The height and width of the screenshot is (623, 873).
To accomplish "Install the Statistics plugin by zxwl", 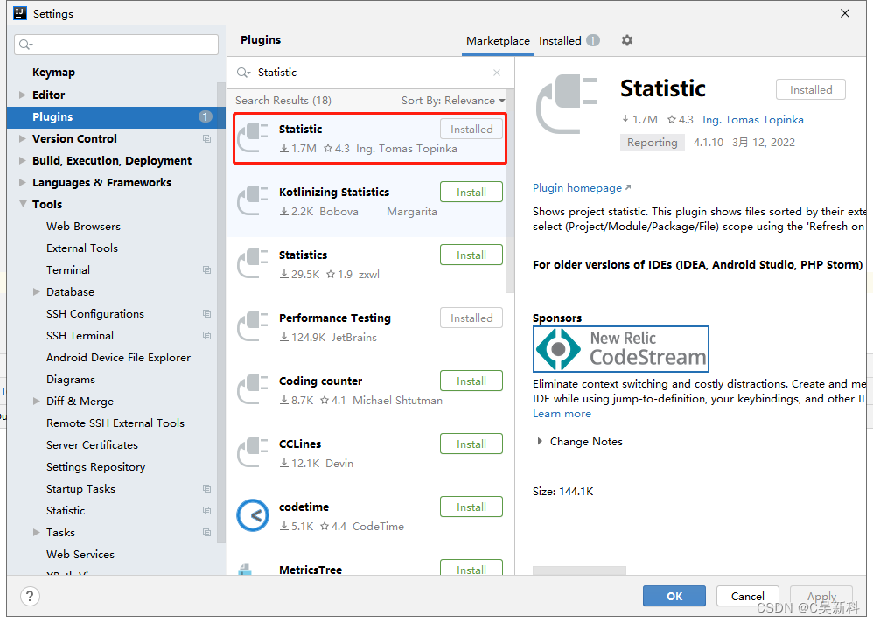I will point(471,255).
